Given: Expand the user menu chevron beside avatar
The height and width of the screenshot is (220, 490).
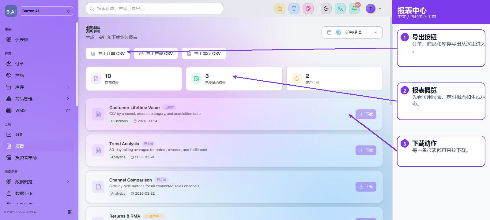Looking at the screenshot, I should (380, 9).
